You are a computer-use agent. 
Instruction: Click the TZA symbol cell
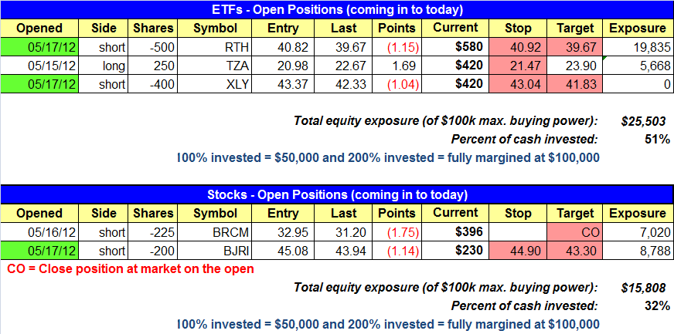(214, 65)
